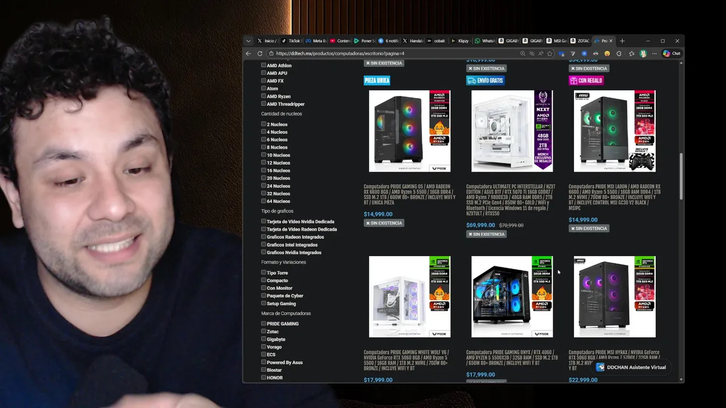This screenshot has height=408, width=726.
Task: Go back with the browser back arrow
Action: [248, 53]
